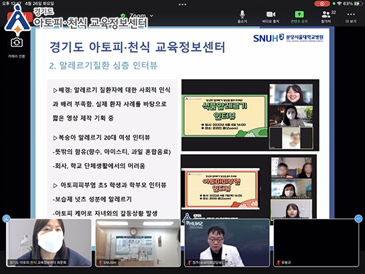The width and height of the screenshot is (365, 274).
Task: Tap slide title 경기도 아토피·천식 교육정보센터
Action: [137, 47]
